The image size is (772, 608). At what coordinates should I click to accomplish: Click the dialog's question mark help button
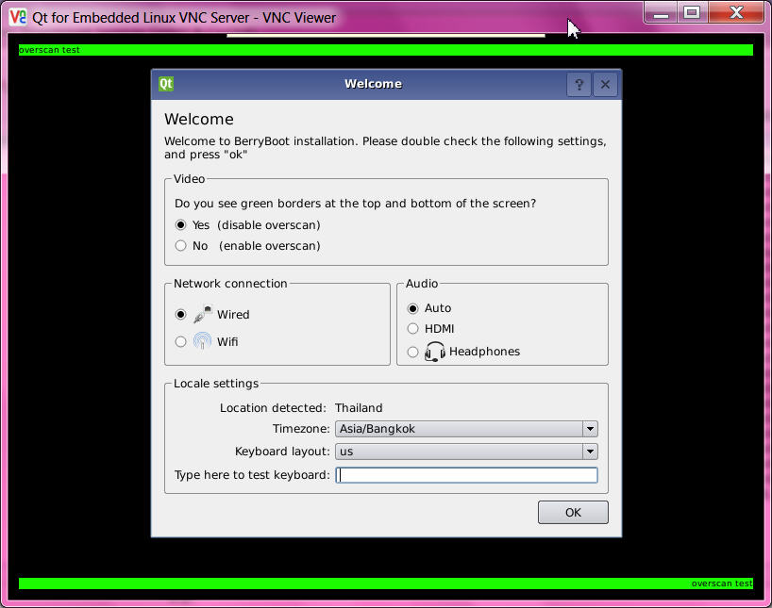579,85
